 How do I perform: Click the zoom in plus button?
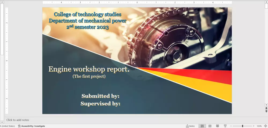click(x=254, y=126)
